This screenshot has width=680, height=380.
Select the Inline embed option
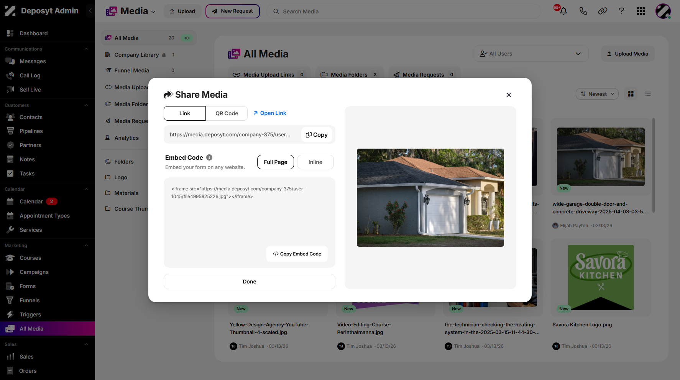315,162
